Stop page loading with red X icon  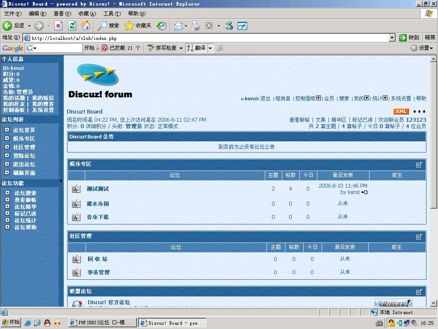(58, 26)
